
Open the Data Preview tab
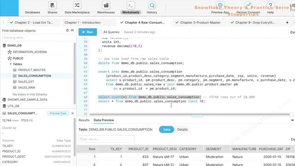pyautogui.click(x=104, y=120)
